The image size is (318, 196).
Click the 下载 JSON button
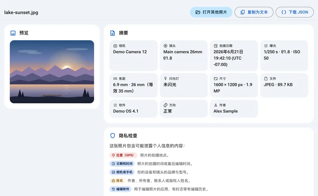294,12
